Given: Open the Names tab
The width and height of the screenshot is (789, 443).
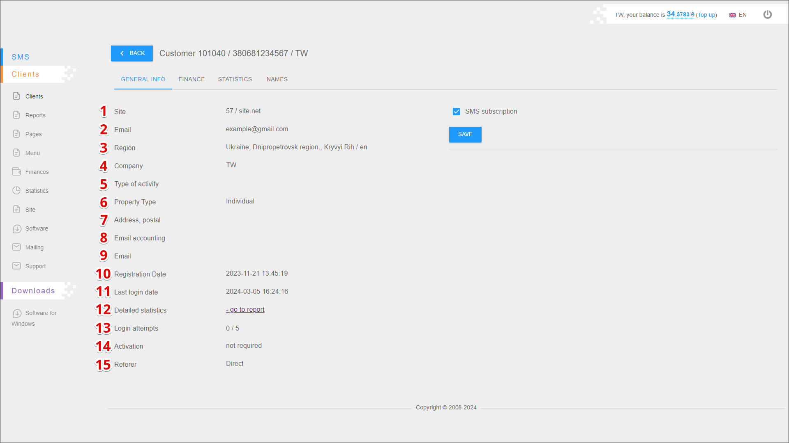Looking at the screenshot, I should coord(277,79).
